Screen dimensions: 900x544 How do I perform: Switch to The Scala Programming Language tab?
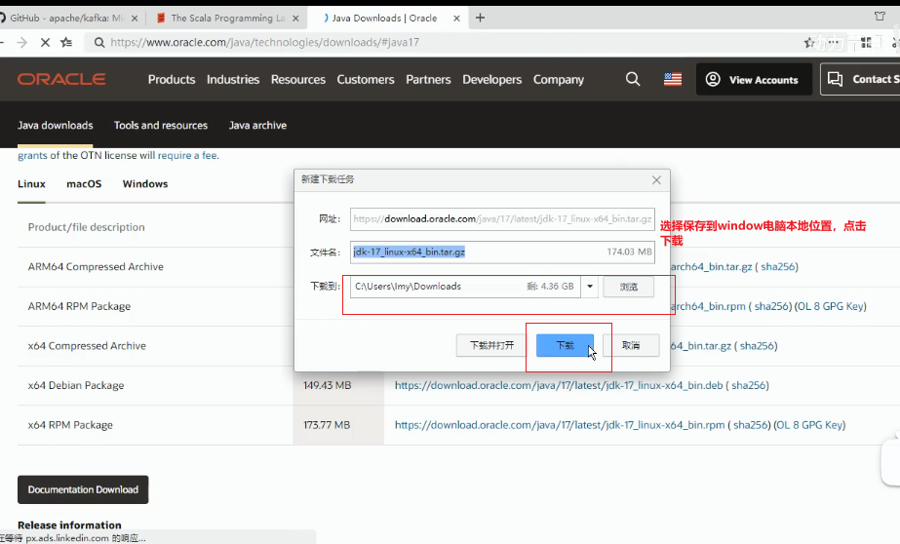[228, 18]
